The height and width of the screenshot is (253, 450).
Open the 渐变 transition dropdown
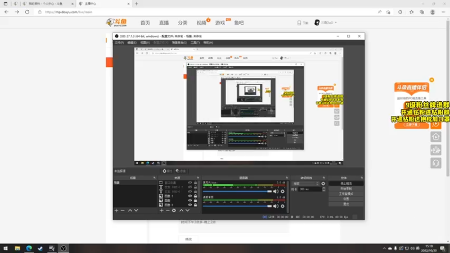(305, 184)
